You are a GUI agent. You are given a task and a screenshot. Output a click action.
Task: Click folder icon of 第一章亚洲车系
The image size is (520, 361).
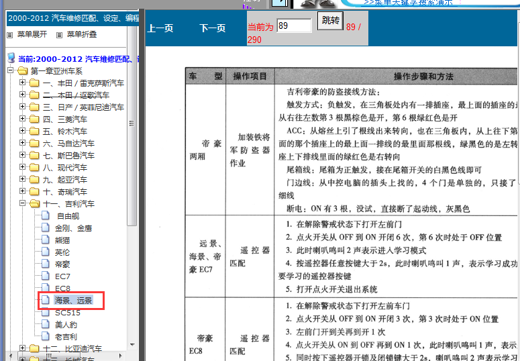pos(23,70)
